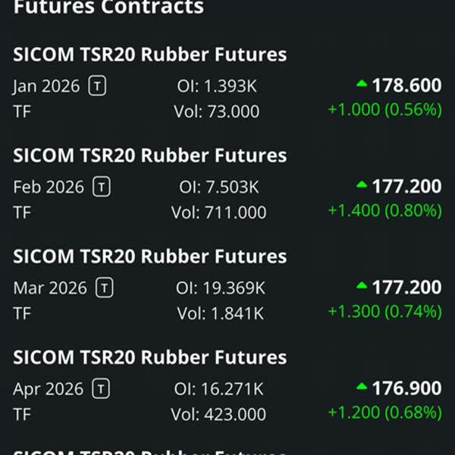Screen dimensions: 455x455
Task: Click the up arrow on the Feb 2026 price
Action: (x=362, y=184)
